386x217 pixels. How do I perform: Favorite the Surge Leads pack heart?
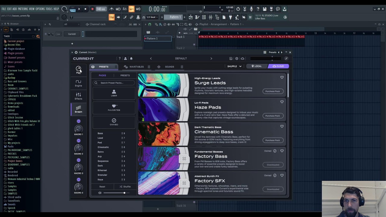pos(282,77)
